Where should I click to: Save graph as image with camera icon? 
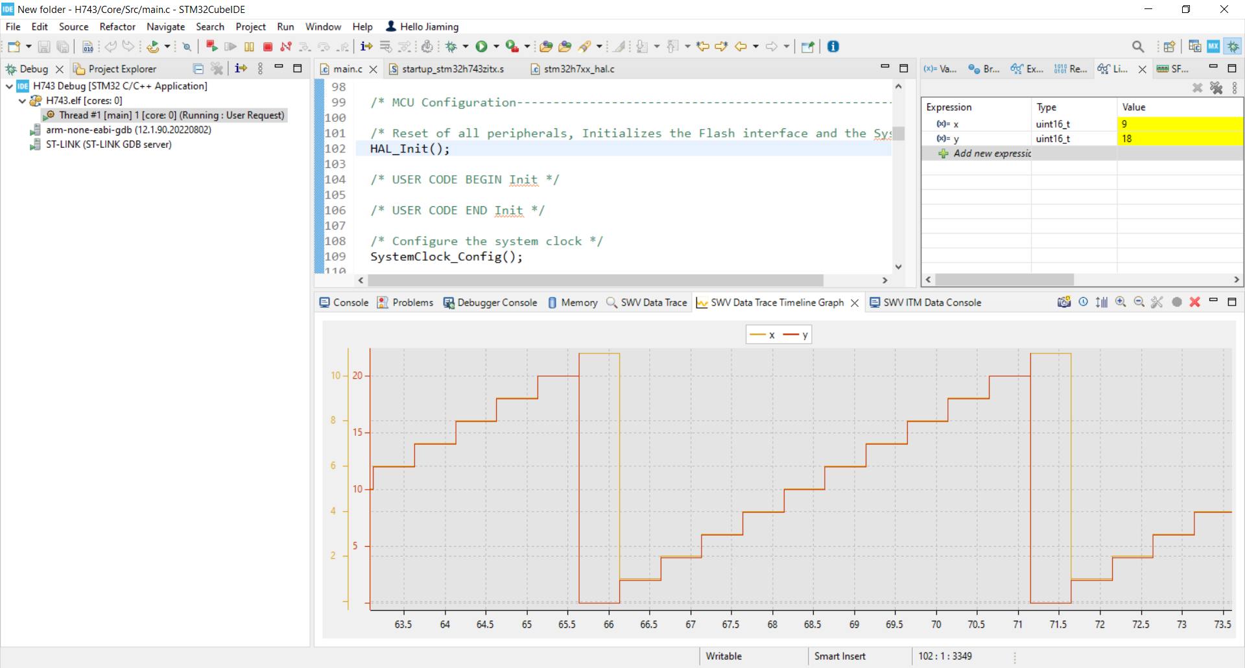1063,302
